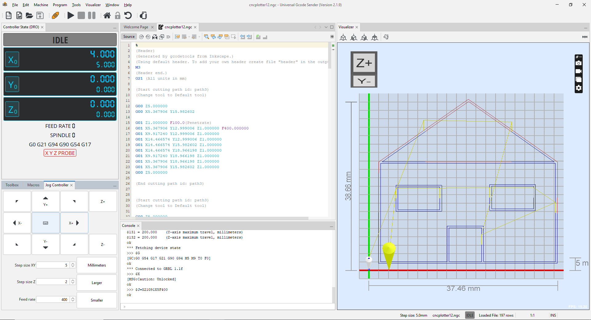Click the camera screenshot icon in visualizer
The height and width of the screenshot is (320, 591).
pos(579,63)
